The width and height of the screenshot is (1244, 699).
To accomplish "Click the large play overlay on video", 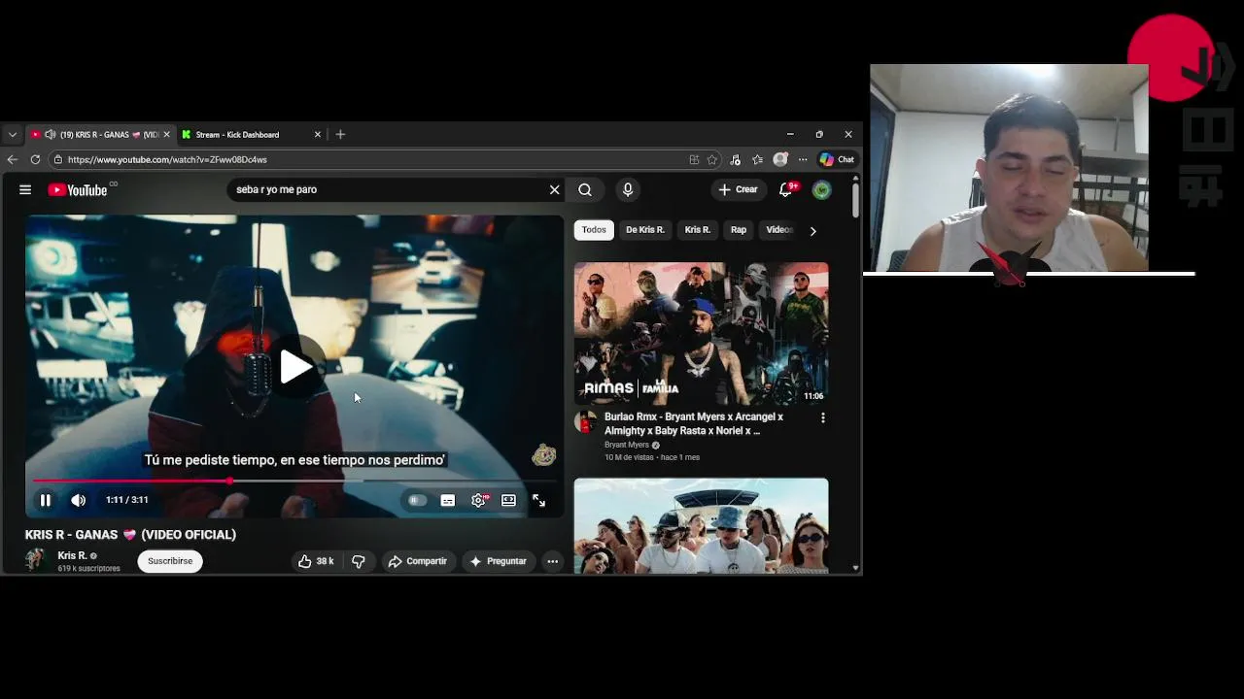I will point(294,367).
